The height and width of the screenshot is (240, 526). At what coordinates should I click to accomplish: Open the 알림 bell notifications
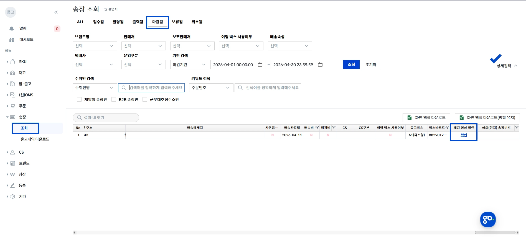pos(12,29)
